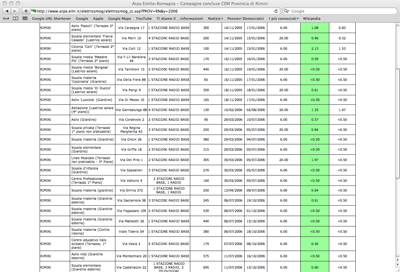This screenshot has width=400, height=272.
Task: Select Scuola media 'Borgese' cell
Action: pos(92,69)
